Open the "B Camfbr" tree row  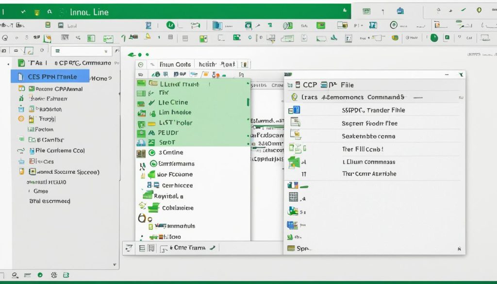(50, 140)
